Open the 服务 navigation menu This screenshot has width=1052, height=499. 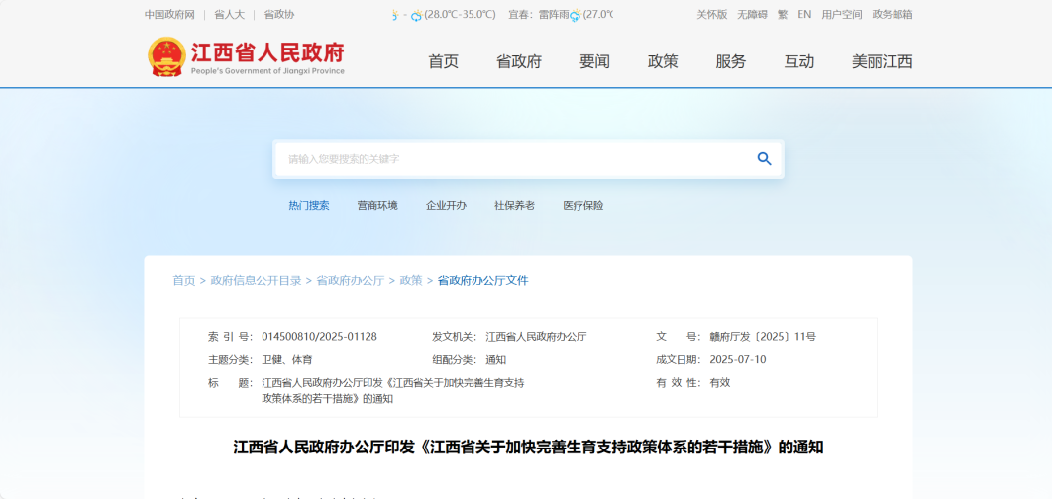(730, 61)
